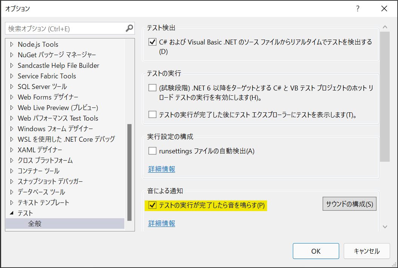Enable runsettings ファイルの自動検出 checkbox
This screenshot has height=268, width=398.
[152, 151]
